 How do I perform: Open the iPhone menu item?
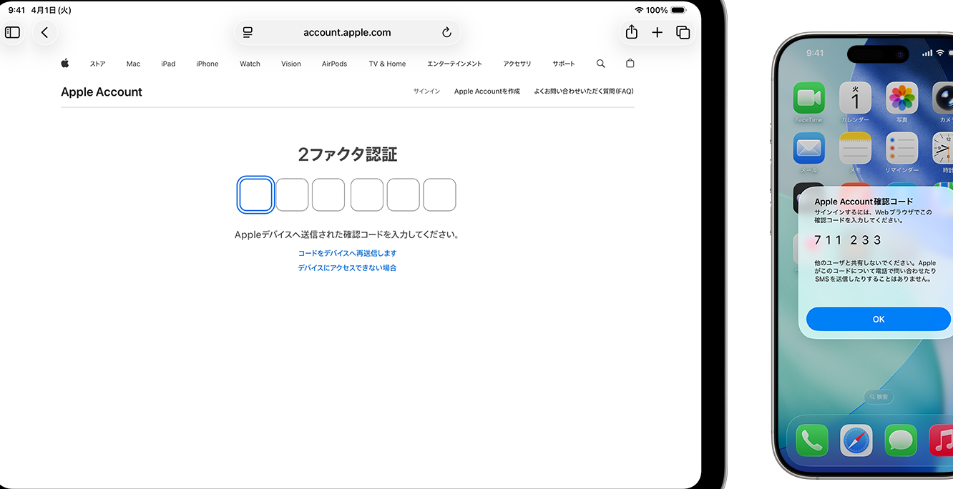[207, 64]
